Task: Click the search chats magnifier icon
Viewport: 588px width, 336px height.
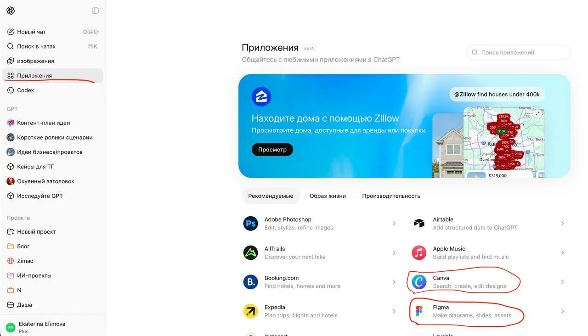Action: point(11,46)
